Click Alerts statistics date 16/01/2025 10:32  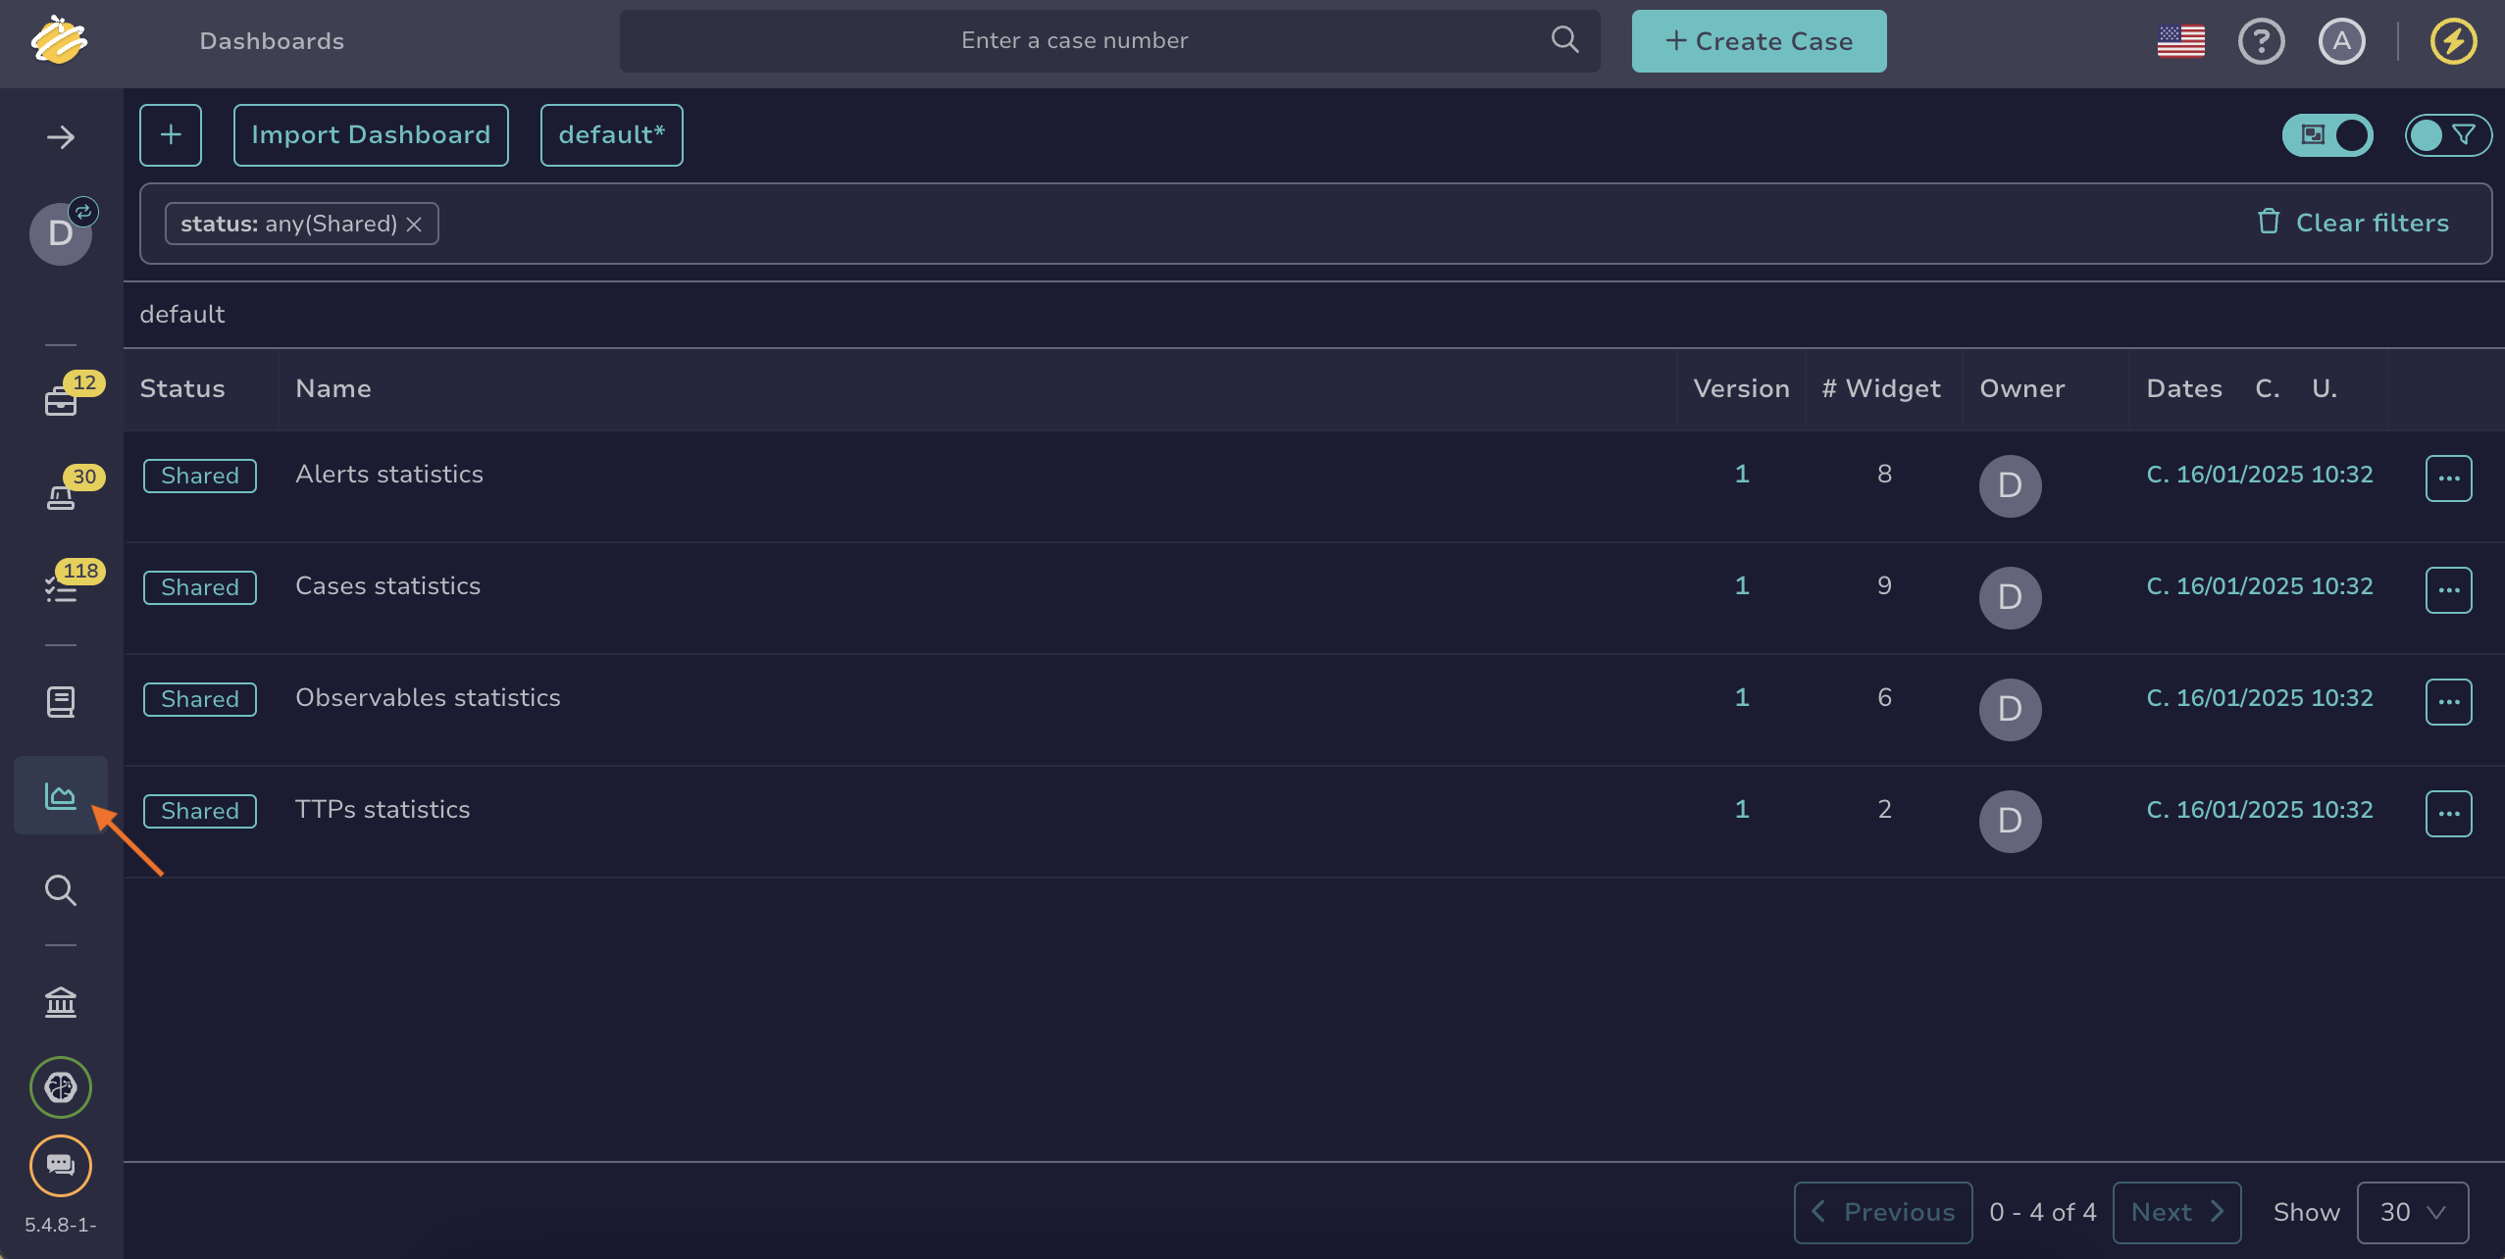click(2275, 475)
